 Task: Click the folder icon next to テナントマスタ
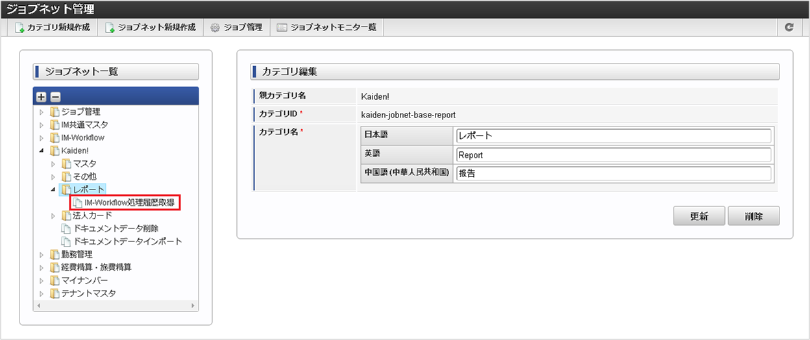pos(55,293)
